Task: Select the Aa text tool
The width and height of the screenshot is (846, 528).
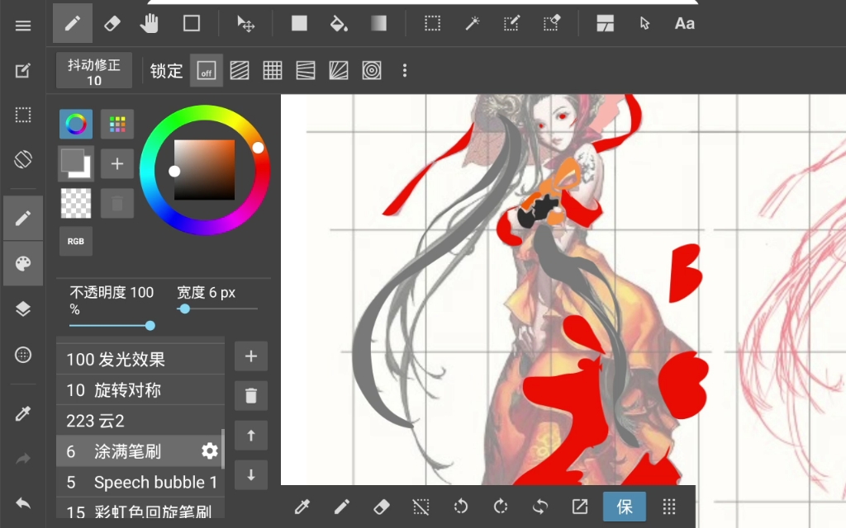Action: (x=684, y=23)
